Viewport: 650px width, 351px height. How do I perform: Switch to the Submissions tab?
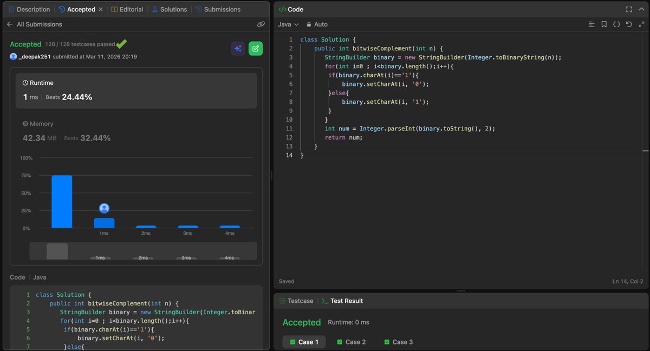tap(218, 9)
